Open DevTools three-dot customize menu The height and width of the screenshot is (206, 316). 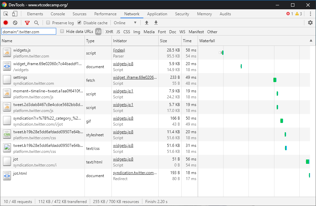click(x=310, y=14)
